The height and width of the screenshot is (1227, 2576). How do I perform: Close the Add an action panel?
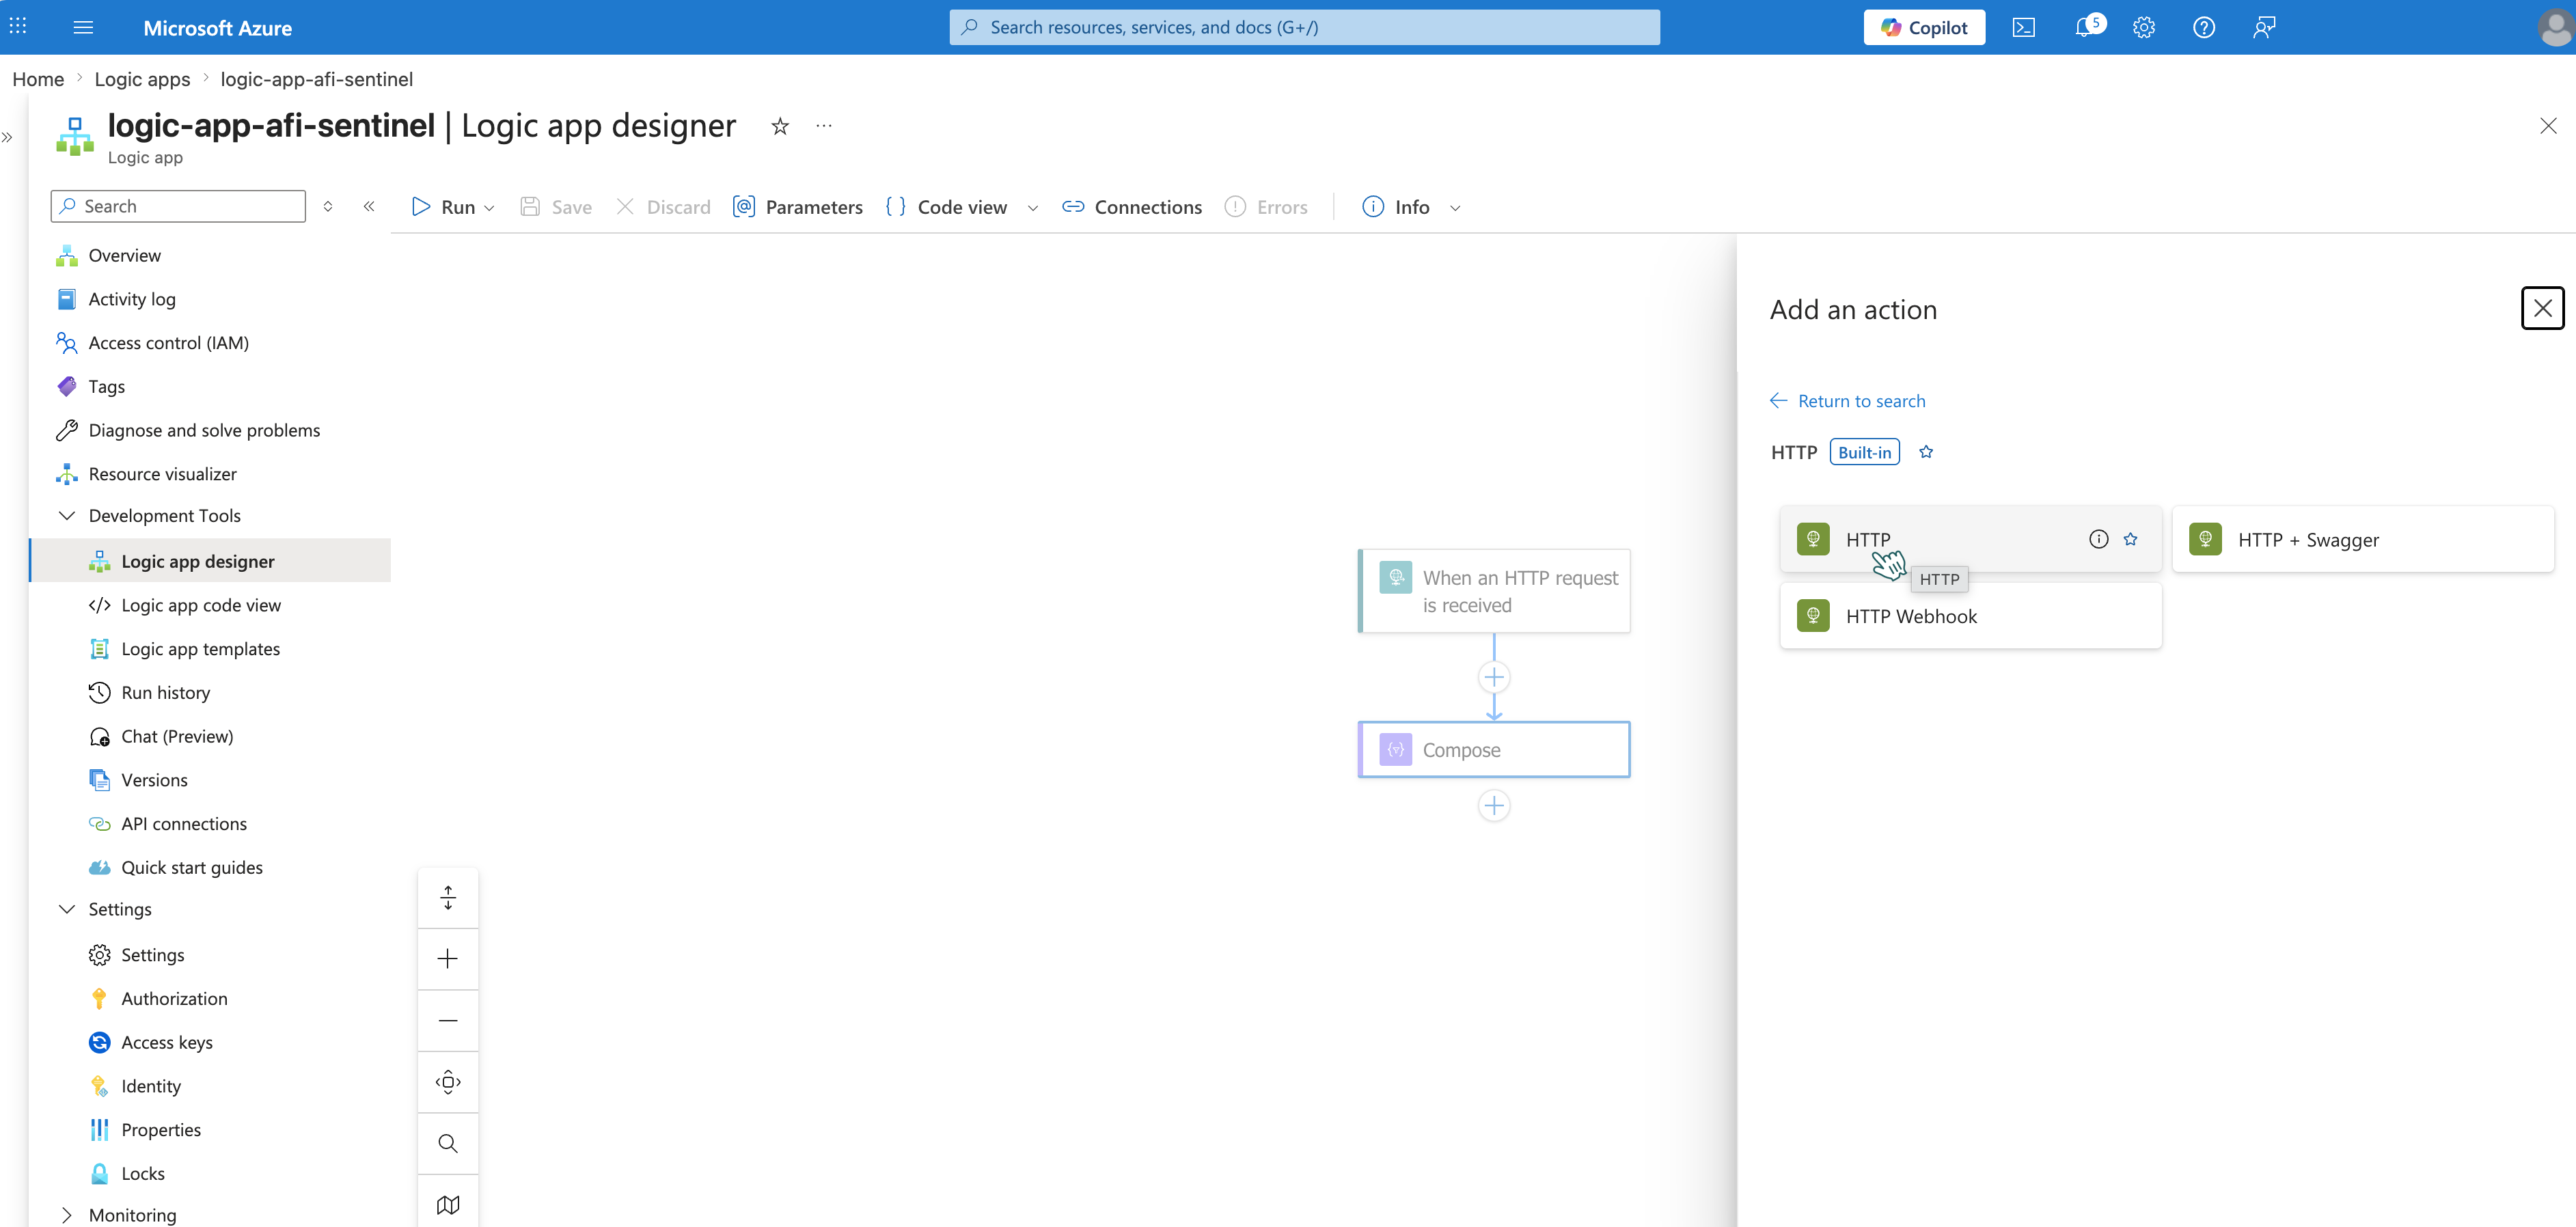coord(2542,308)
